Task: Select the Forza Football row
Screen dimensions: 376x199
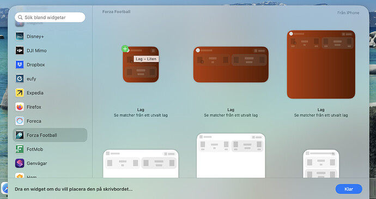Action: pyautogui.click(x=50, y=135)
